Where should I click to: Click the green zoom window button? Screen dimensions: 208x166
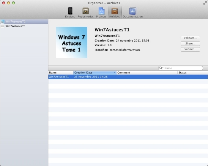point(13,3)
